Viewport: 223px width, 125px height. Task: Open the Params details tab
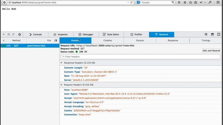click(140, 40)
